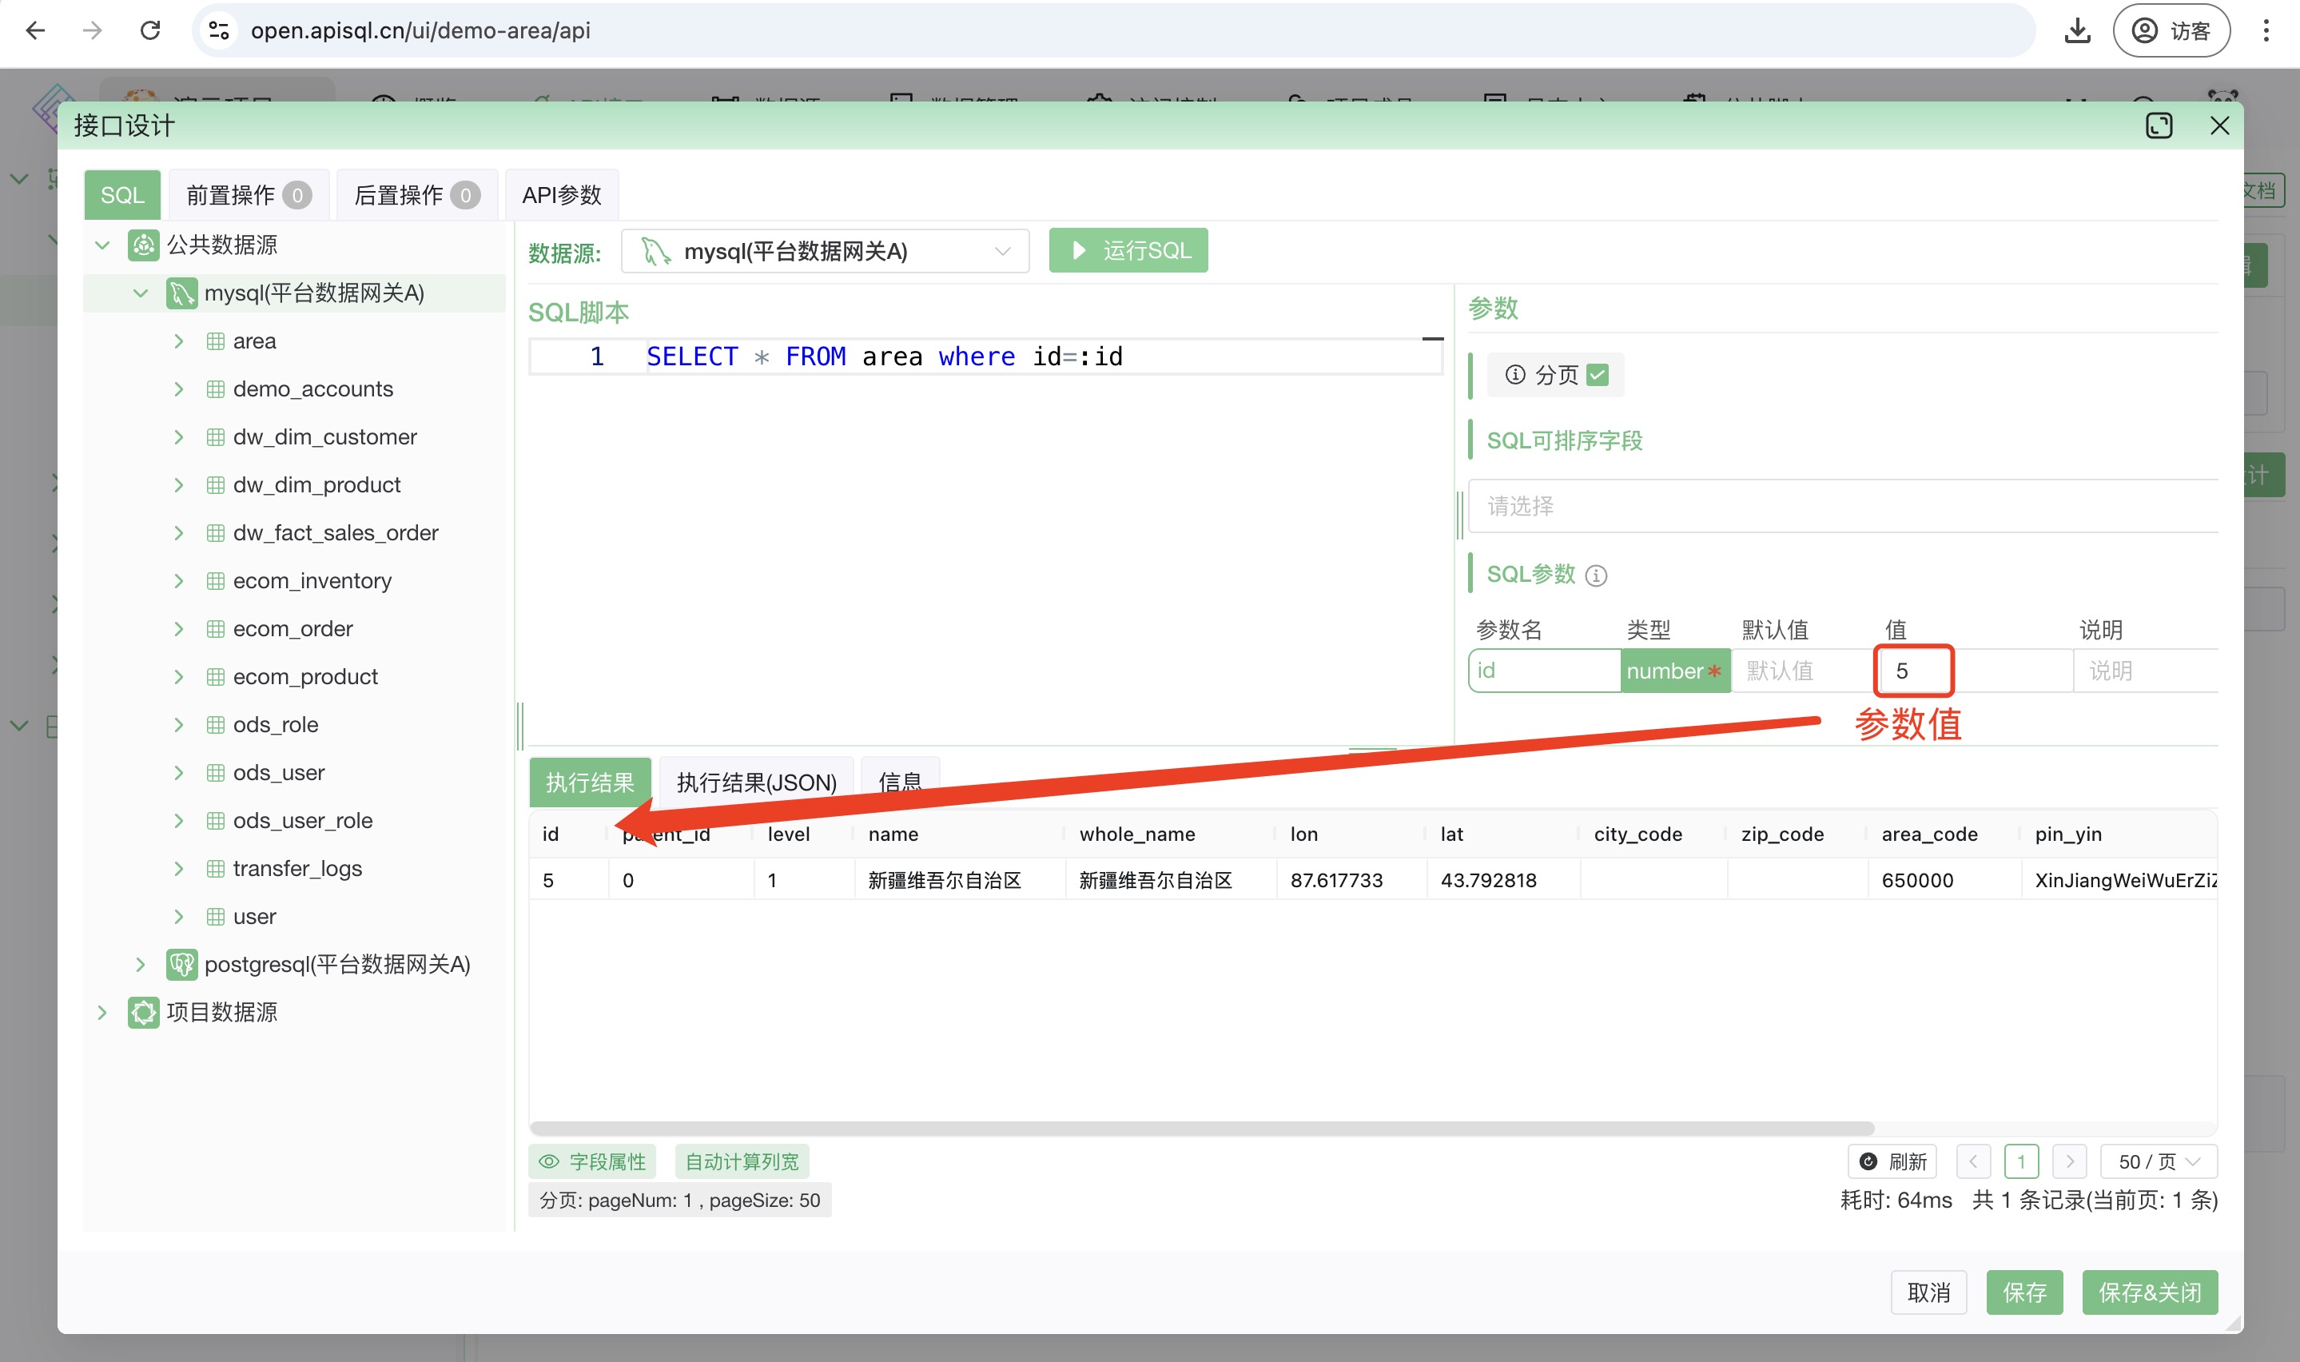Click the refresh icon in 刷新 button
Image resolution: width=2300 pixels, height=1362 pixels.
(1868, 1162)
